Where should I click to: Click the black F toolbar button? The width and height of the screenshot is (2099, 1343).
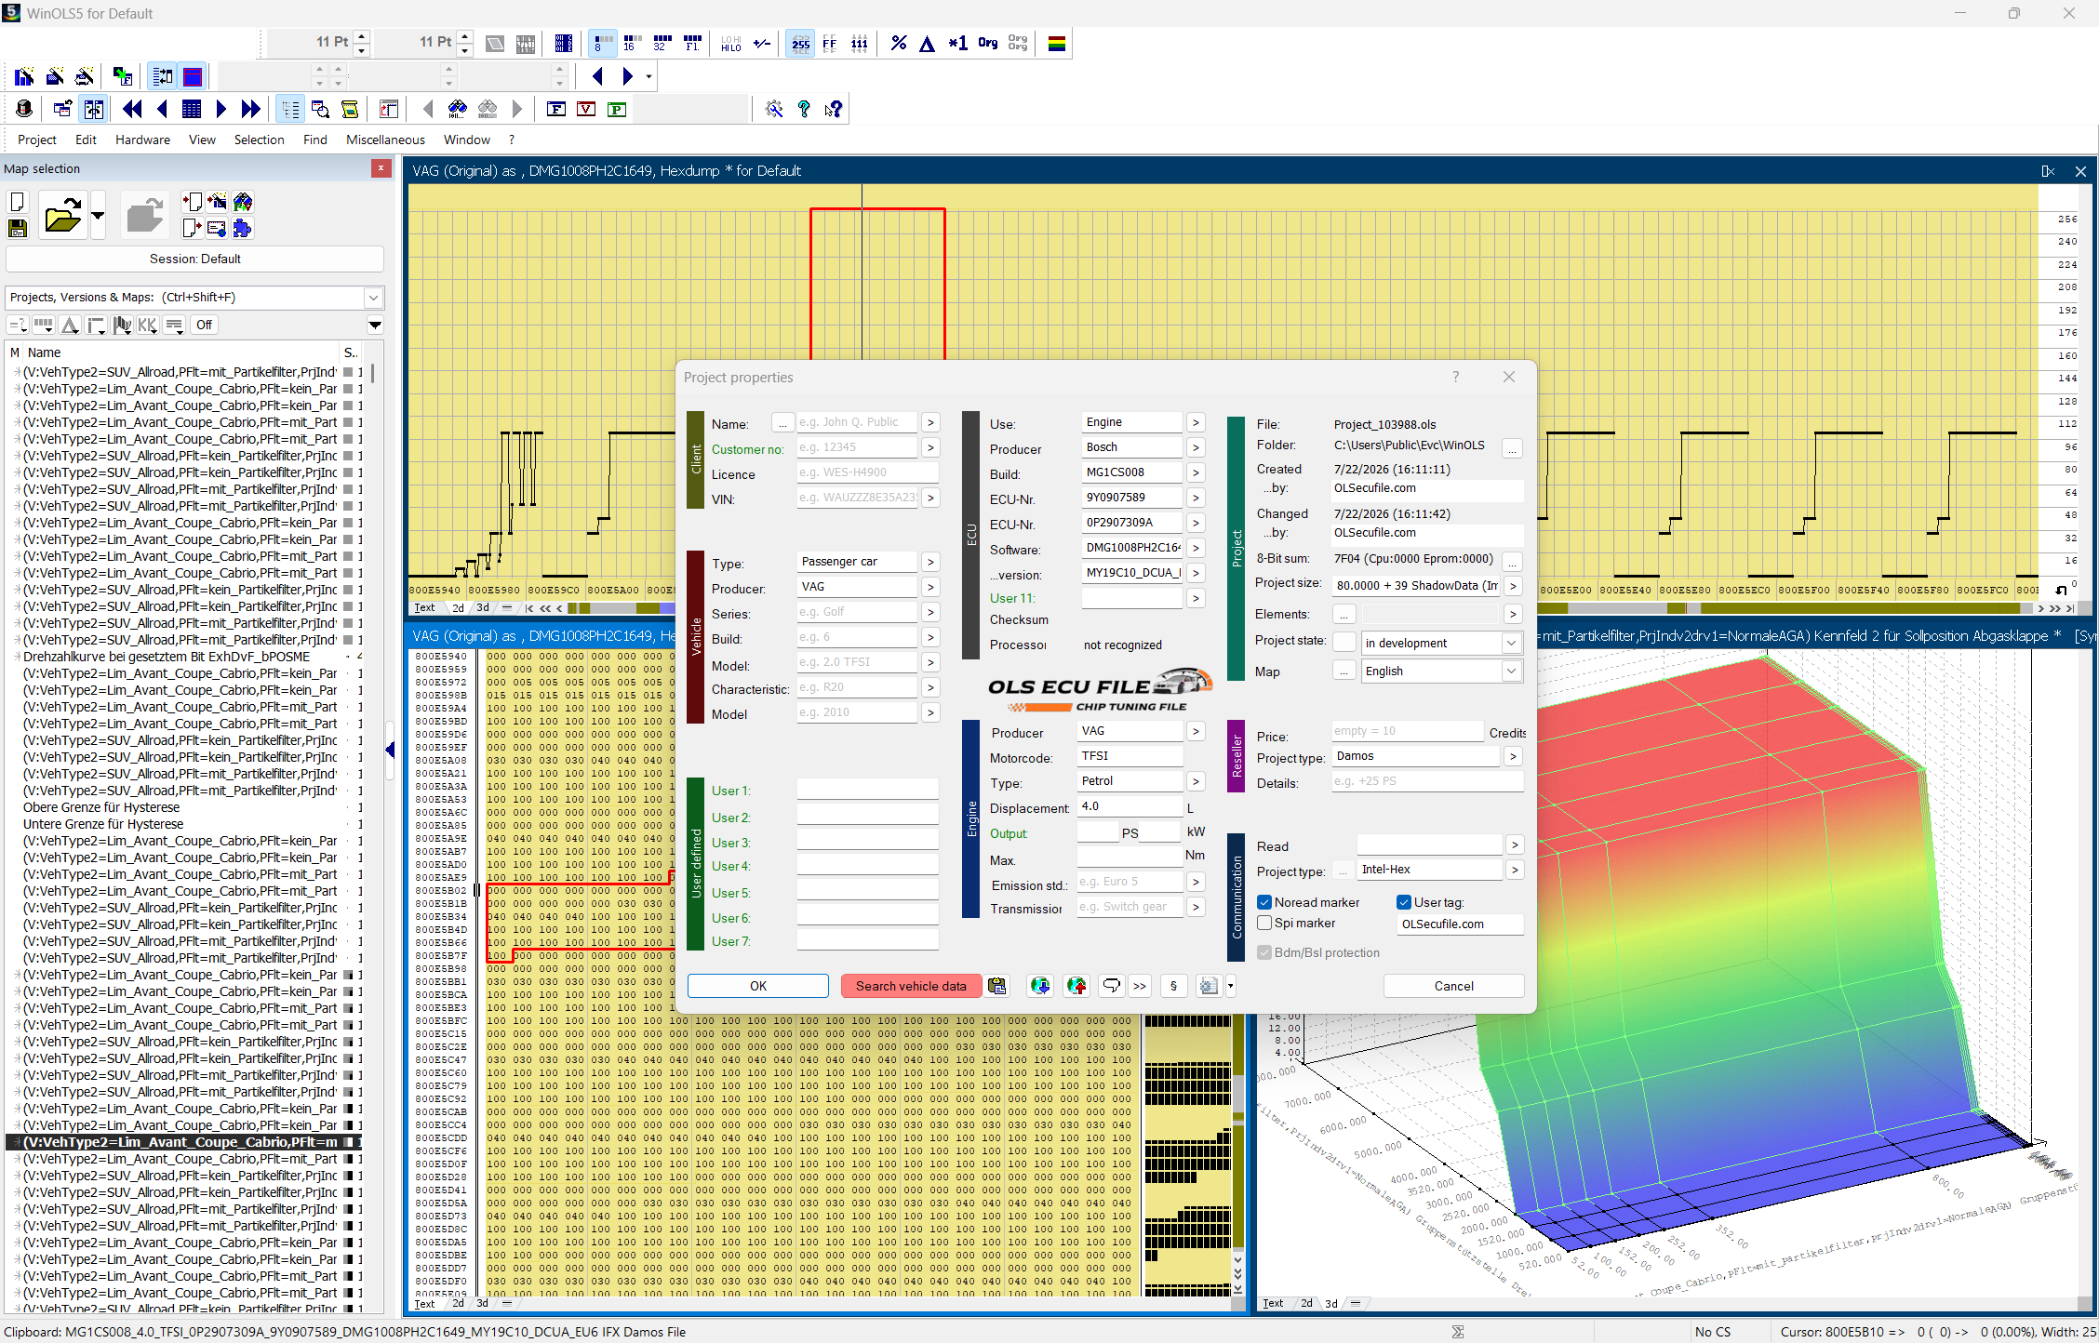(x=556, y=109)
